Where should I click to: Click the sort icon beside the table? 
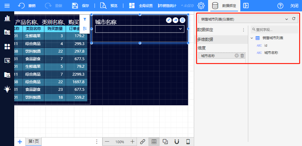click(85, 28)
